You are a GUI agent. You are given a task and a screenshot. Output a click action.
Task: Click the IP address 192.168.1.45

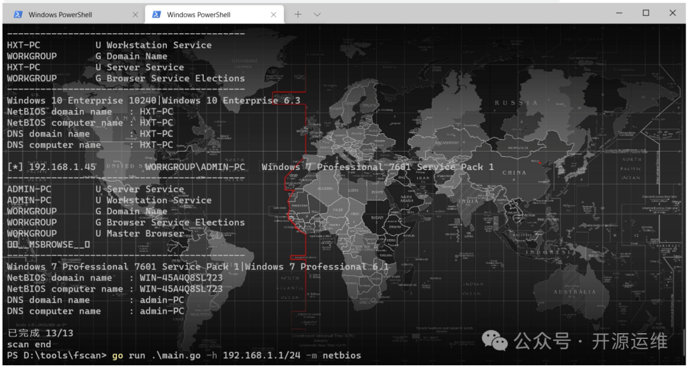click(x=63, y=167)
